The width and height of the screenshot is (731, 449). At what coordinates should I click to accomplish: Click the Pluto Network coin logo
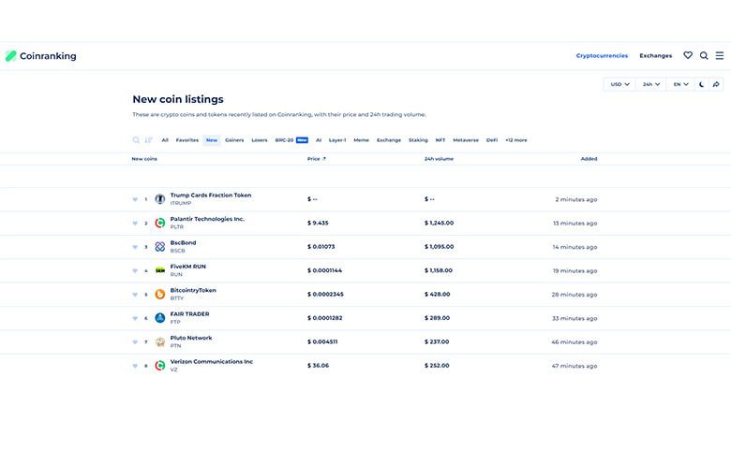pos(160,342)
